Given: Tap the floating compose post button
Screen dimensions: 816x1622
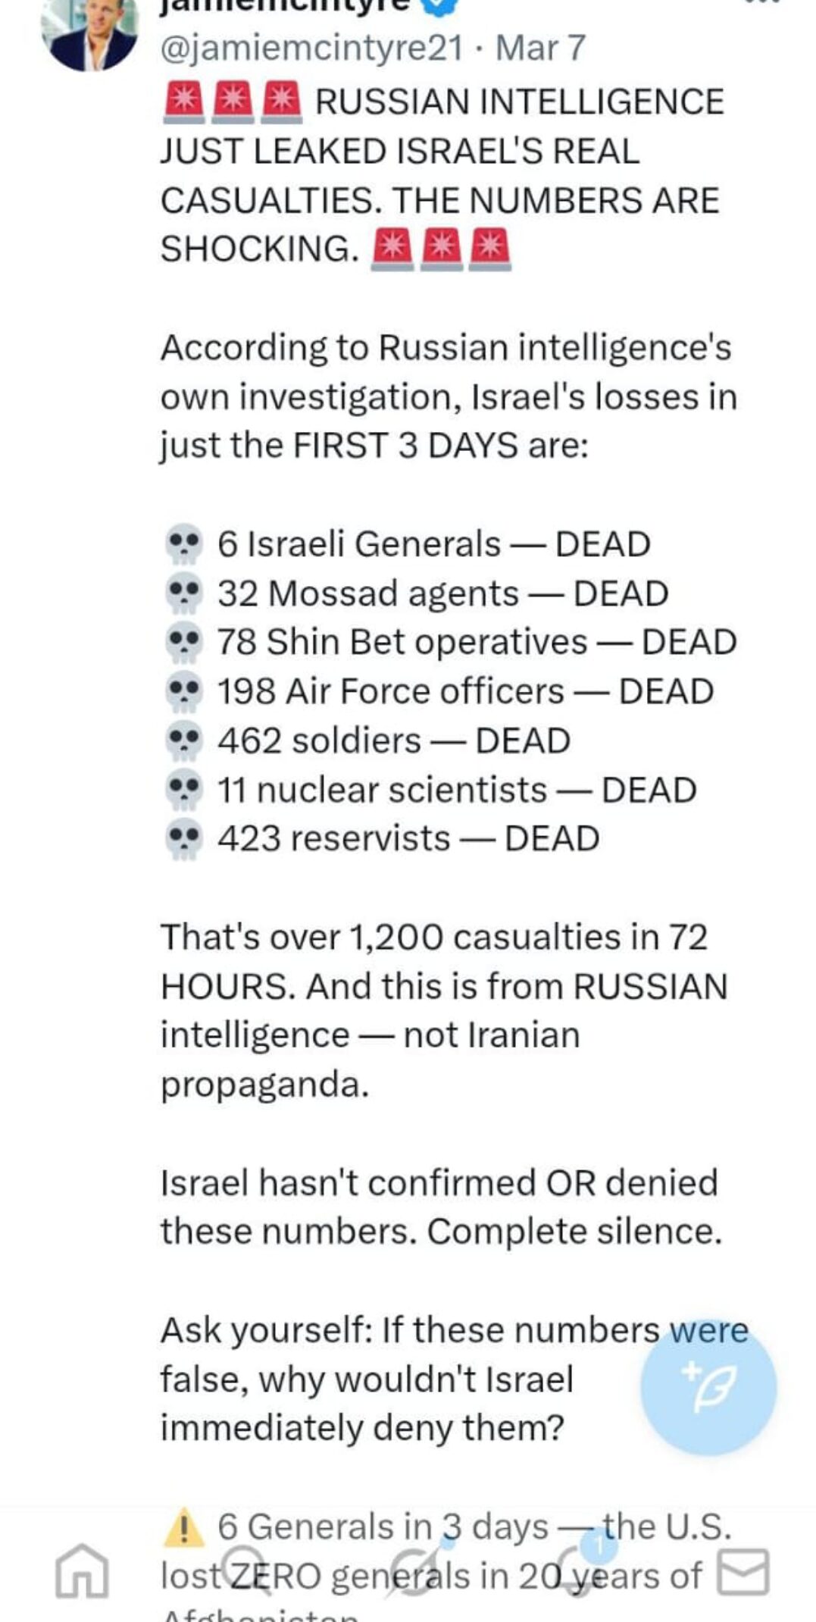Looking at the screenshot, I should (x=708, y=1386).
